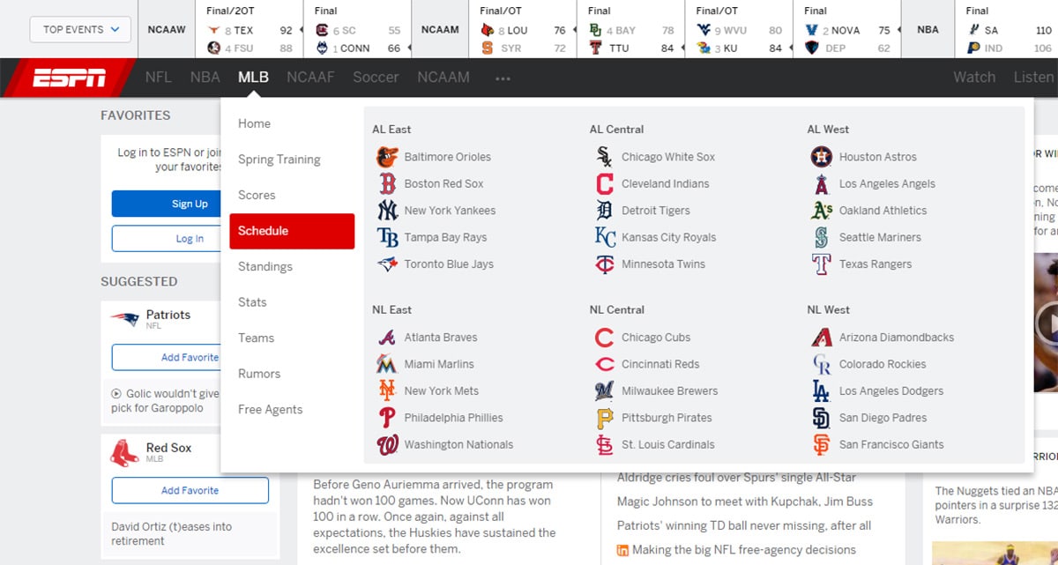Add Red Sox as a favorite
The image size is (1058, 565).
(x=190, y=490)
